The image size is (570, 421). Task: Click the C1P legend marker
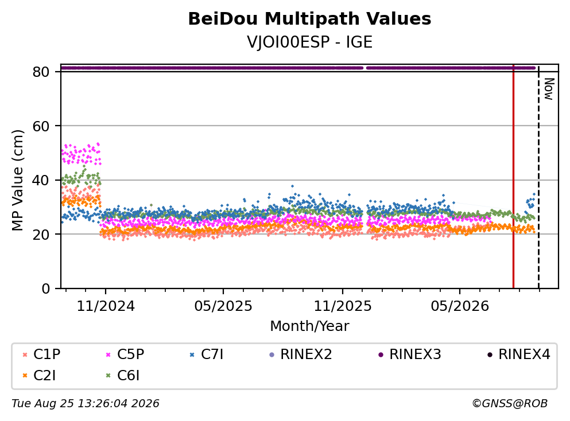pos(25,354)
